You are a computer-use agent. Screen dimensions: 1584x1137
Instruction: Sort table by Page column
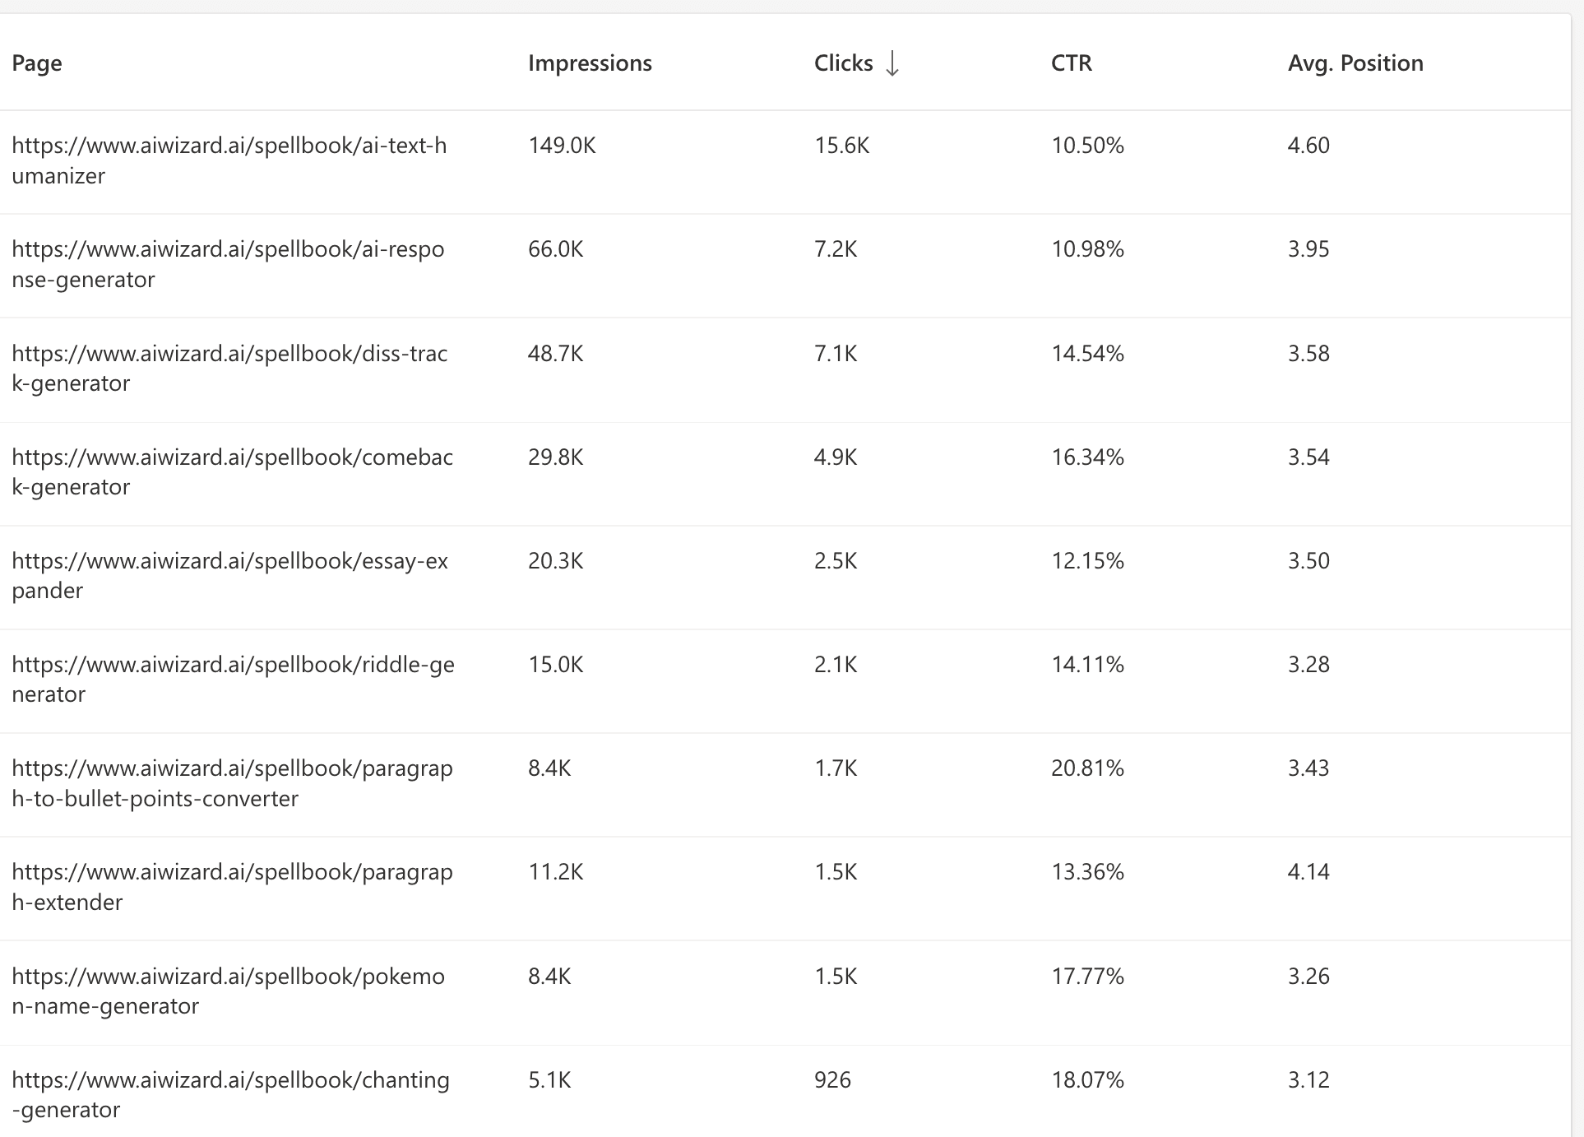[x=37, y=63]
